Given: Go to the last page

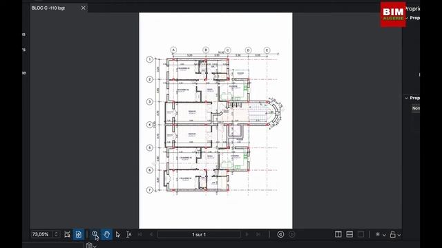Looking at the screenshot, I should [258, 234].
